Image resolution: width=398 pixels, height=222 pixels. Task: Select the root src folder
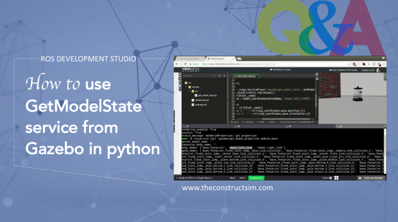[x=188, y=83]
